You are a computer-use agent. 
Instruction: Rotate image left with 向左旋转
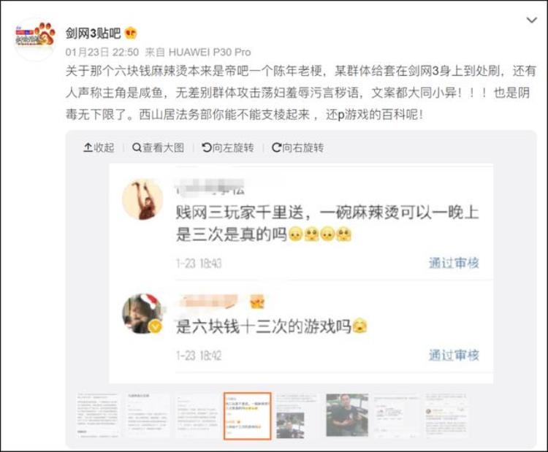click(x=228, y=148)
